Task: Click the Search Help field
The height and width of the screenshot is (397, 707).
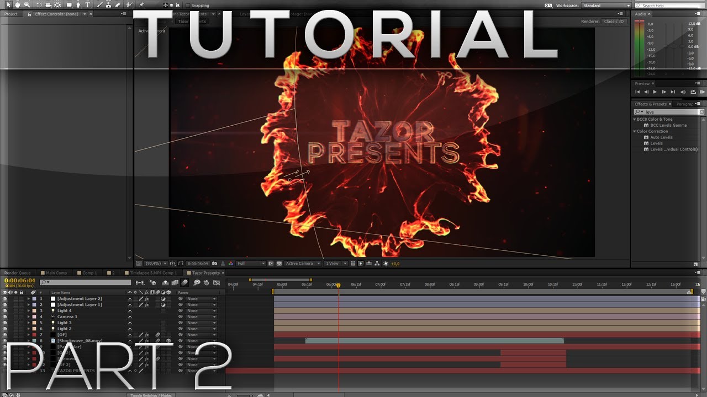Action: (x=669, y=6)
